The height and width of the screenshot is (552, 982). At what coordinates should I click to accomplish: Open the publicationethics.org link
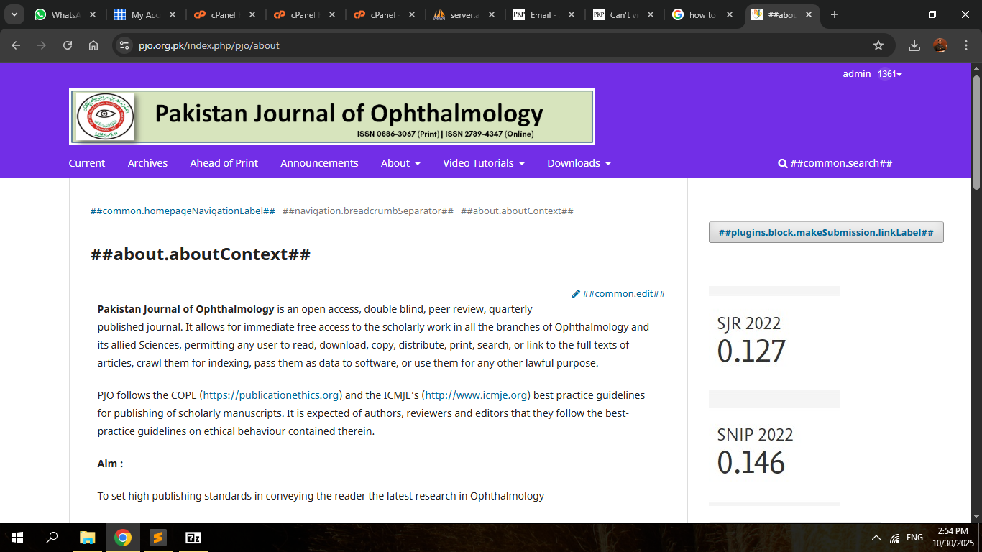pos(271,395)
